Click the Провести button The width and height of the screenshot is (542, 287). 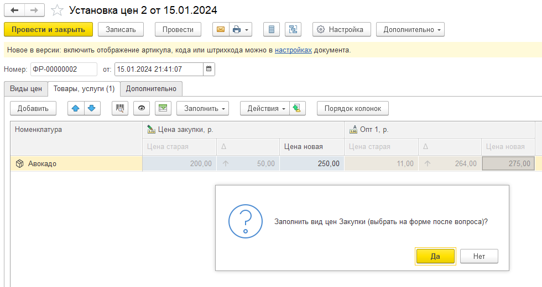pyautogui.click(x=178, y=30)
